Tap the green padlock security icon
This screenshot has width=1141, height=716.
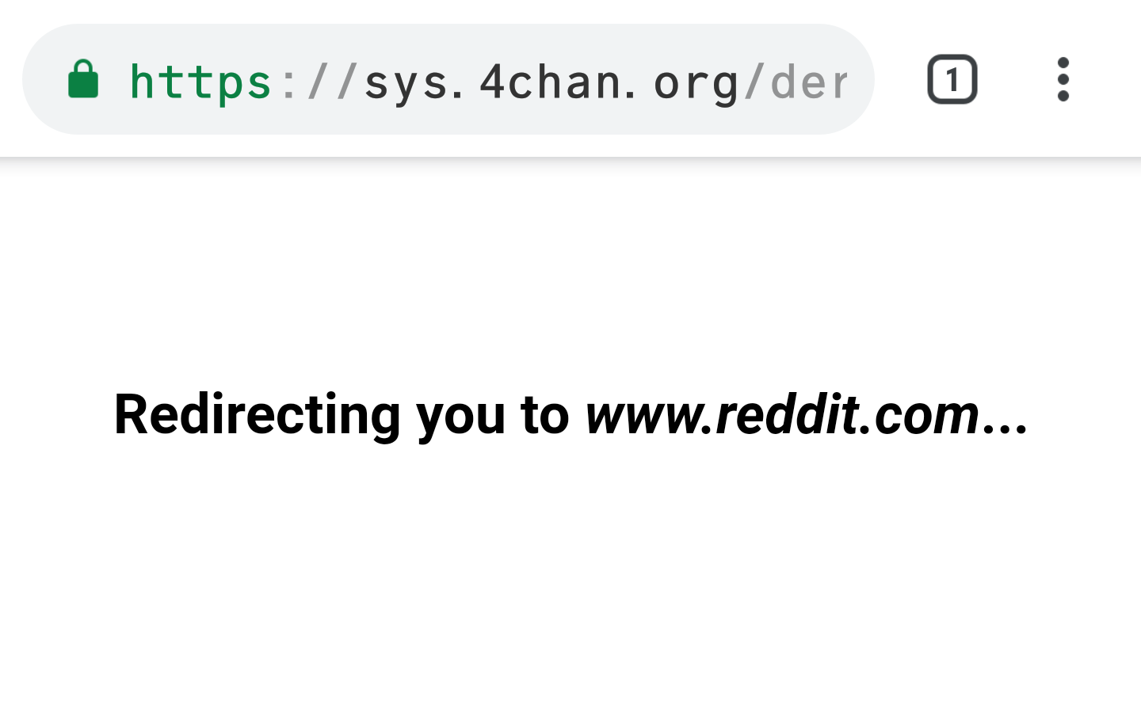point(83,79)
